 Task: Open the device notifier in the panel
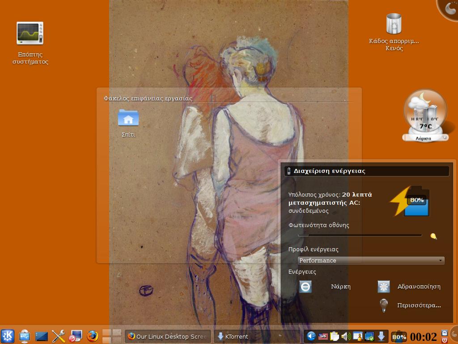tap(25, 336)
